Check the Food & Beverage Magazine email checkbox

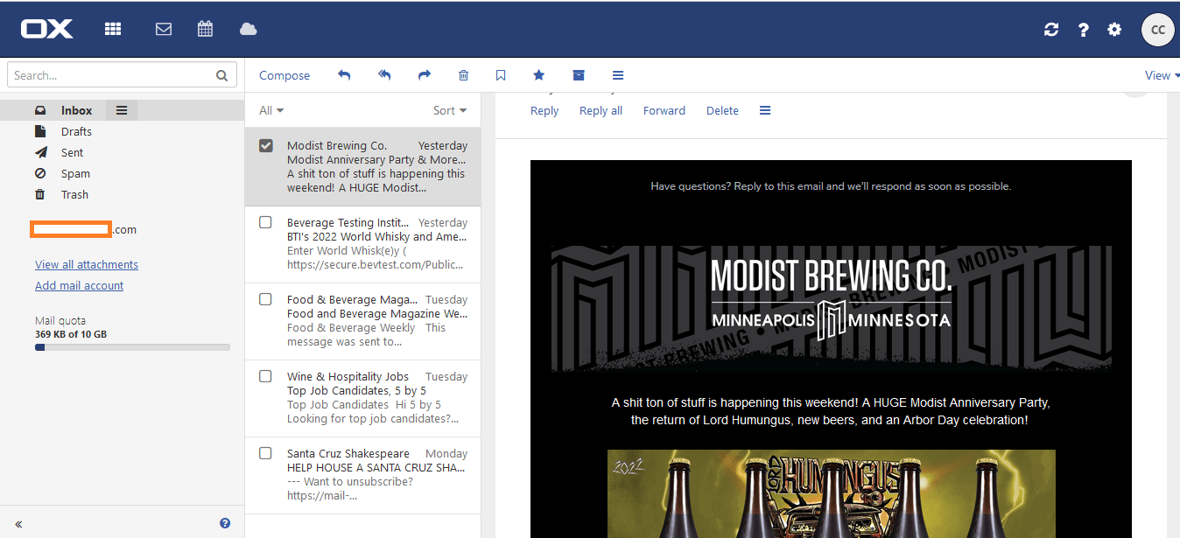click(x=266, y=299)
